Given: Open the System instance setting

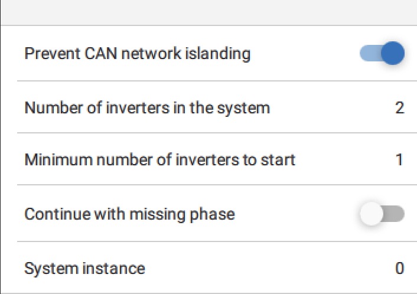Looking at the screenshot, I should pyautogui.click(x=84, y=268).
